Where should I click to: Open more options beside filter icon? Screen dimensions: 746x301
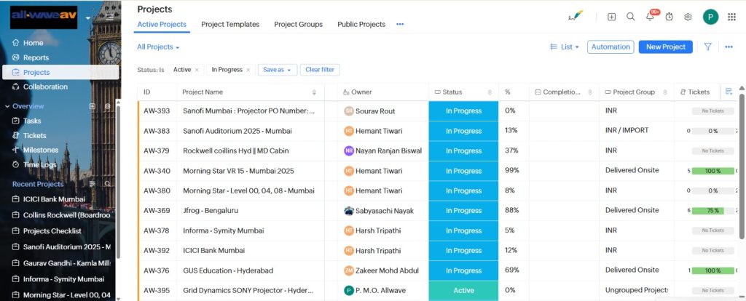click(x=729, y=47)
